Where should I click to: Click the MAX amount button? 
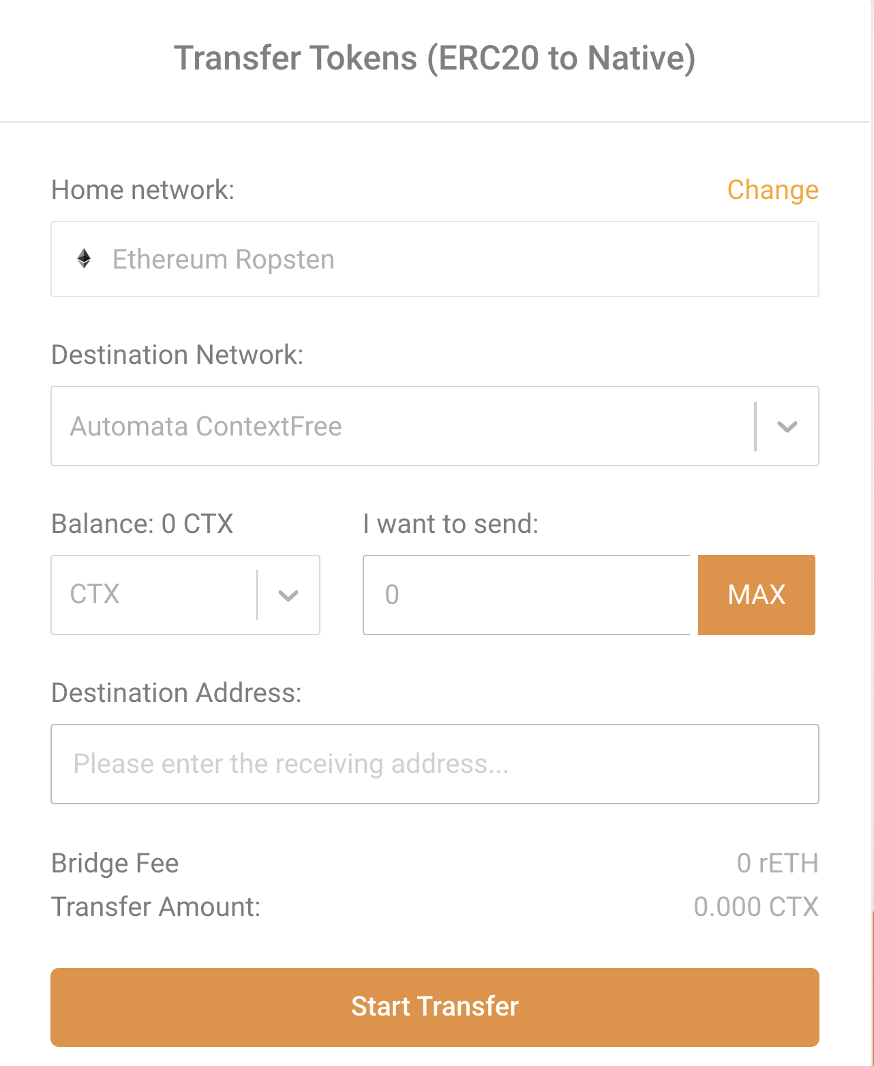tap(757, 595)
